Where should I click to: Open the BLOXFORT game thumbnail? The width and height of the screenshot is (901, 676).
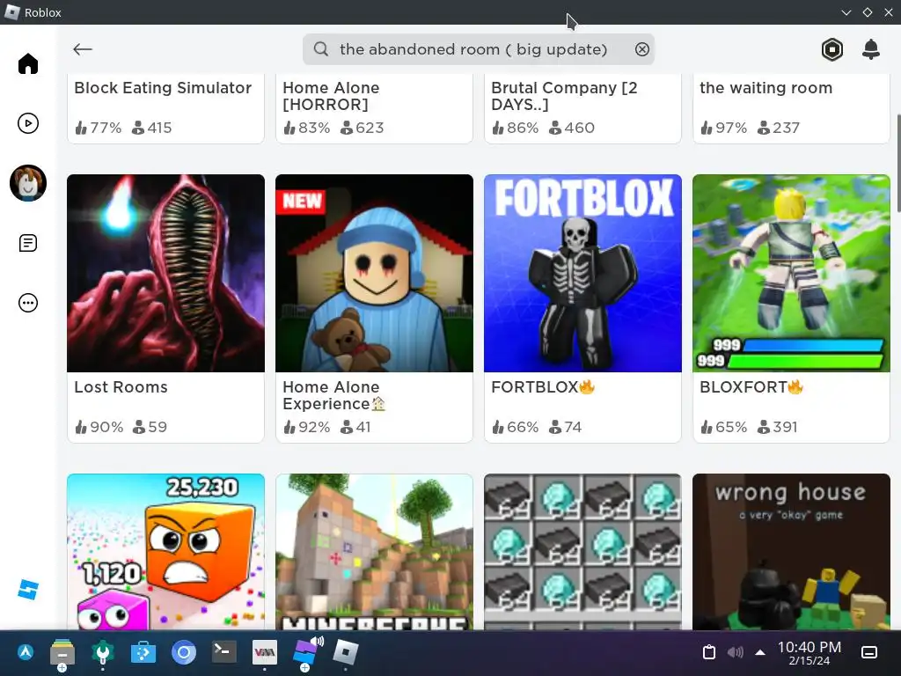pyautogui.click(x=791, y=273)
